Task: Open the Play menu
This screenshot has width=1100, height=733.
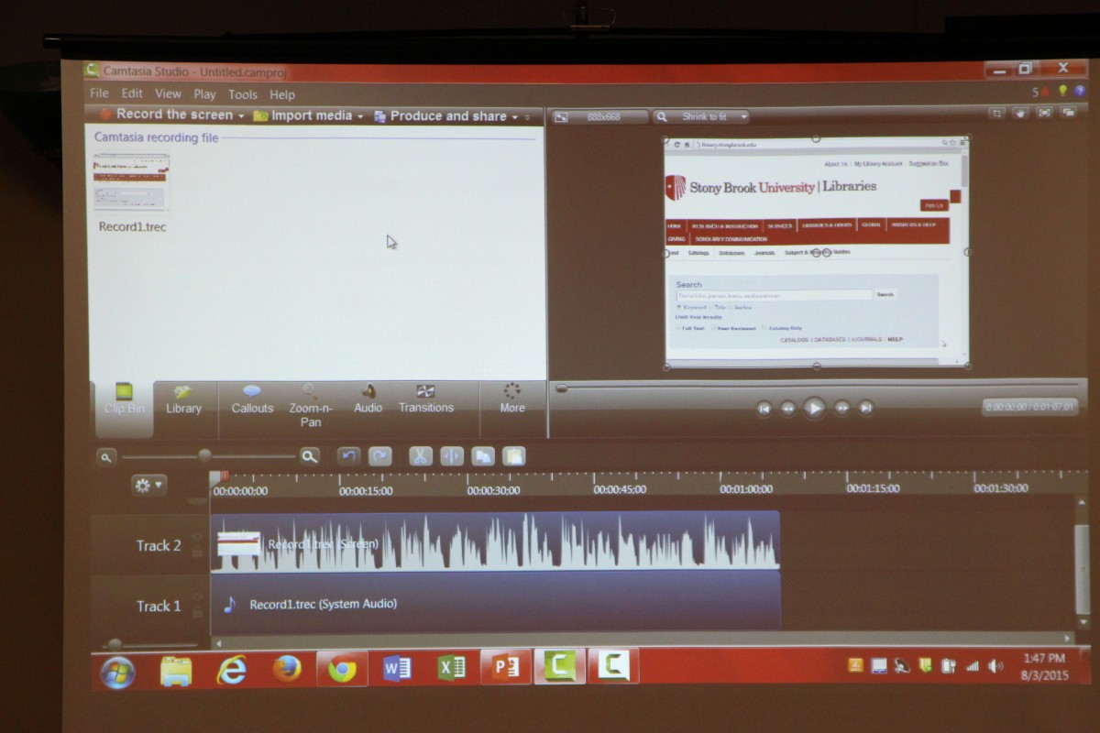Action: (204, 94)
